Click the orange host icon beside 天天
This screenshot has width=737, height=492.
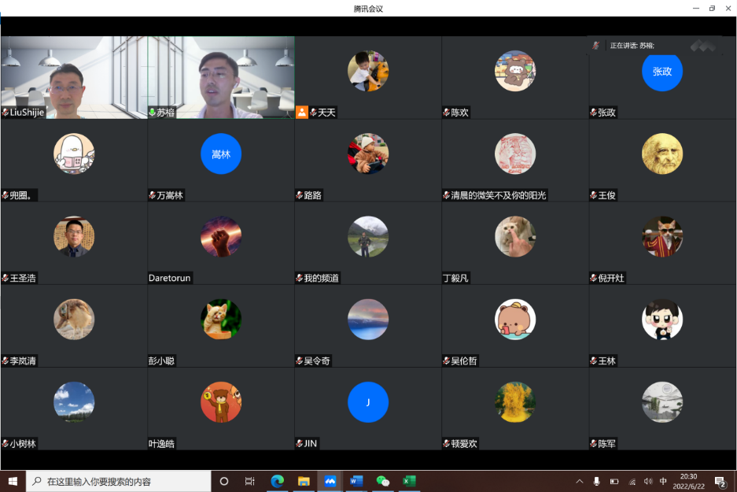click(x=301, y=113)
